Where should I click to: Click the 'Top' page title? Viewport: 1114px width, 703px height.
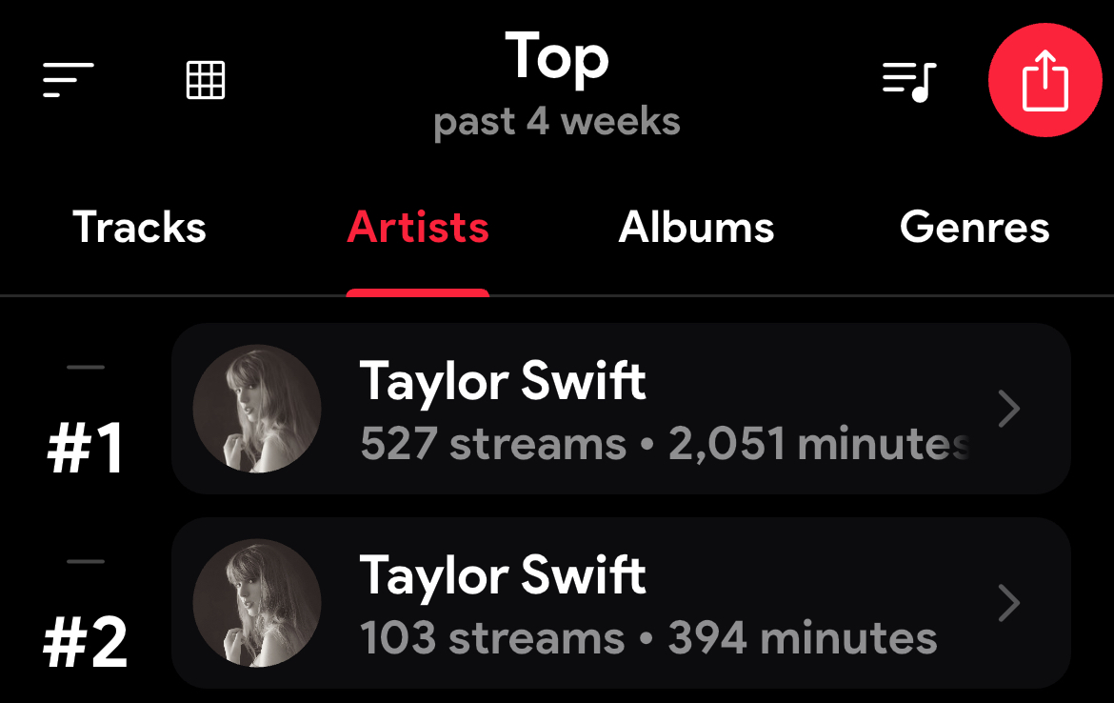[x=557, y=58]
